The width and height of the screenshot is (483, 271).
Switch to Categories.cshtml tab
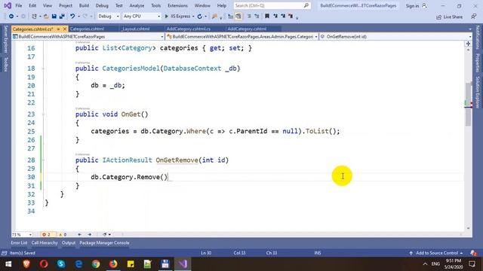pos(87,29)
